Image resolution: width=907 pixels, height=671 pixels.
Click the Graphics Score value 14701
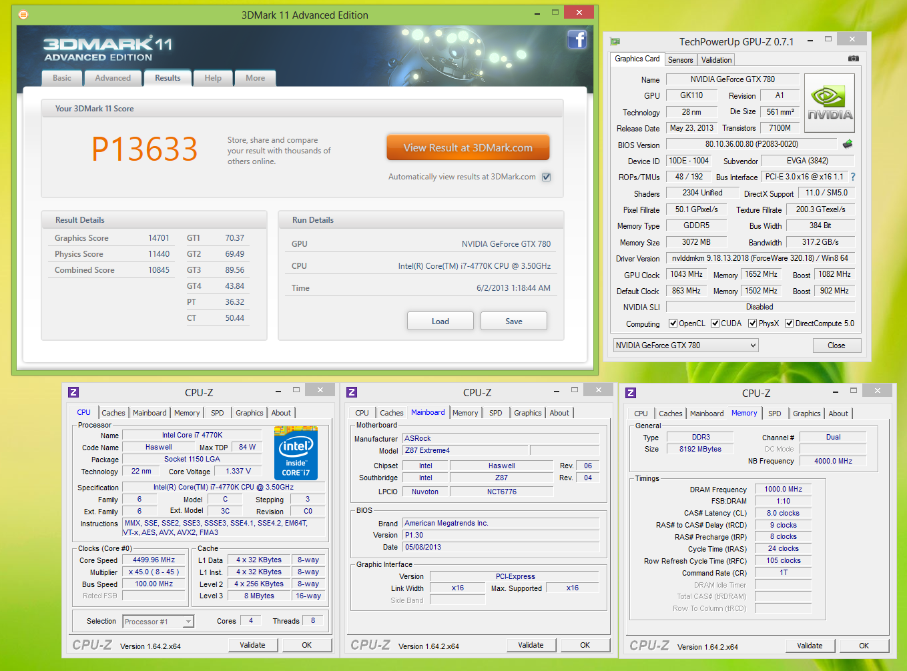click(159, 238)
